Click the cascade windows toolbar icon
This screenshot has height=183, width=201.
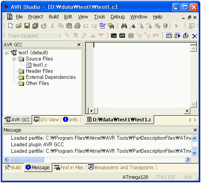[103, 26]
